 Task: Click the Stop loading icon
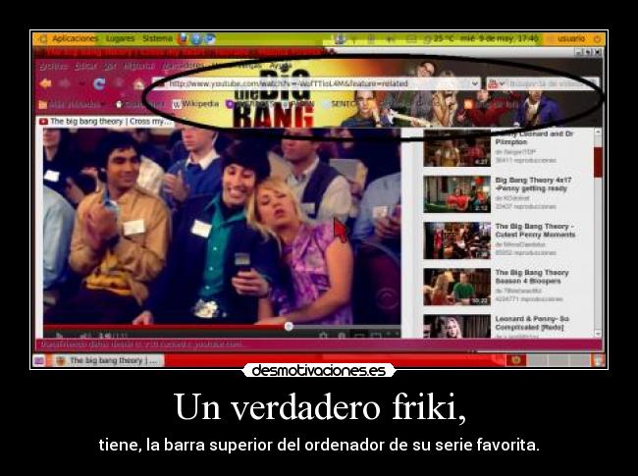click(119, 83)
